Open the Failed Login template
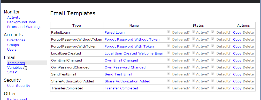The width and height of the screenshot is (261, 100). tap(114, 33)
